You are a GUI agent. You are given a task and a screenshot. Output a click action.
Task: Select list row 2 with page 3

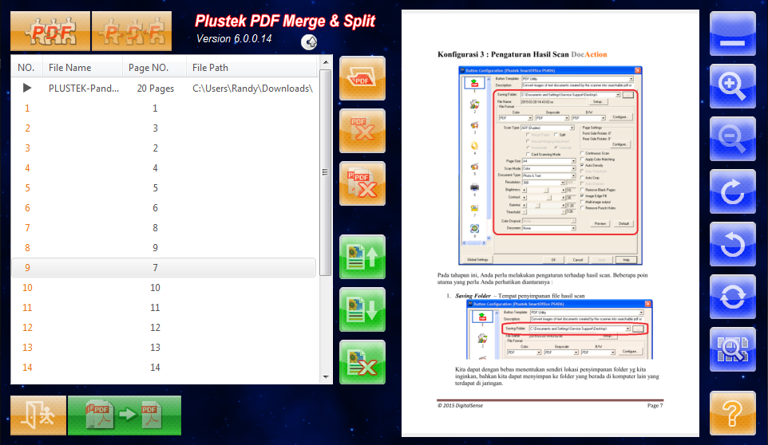point(164,128)
